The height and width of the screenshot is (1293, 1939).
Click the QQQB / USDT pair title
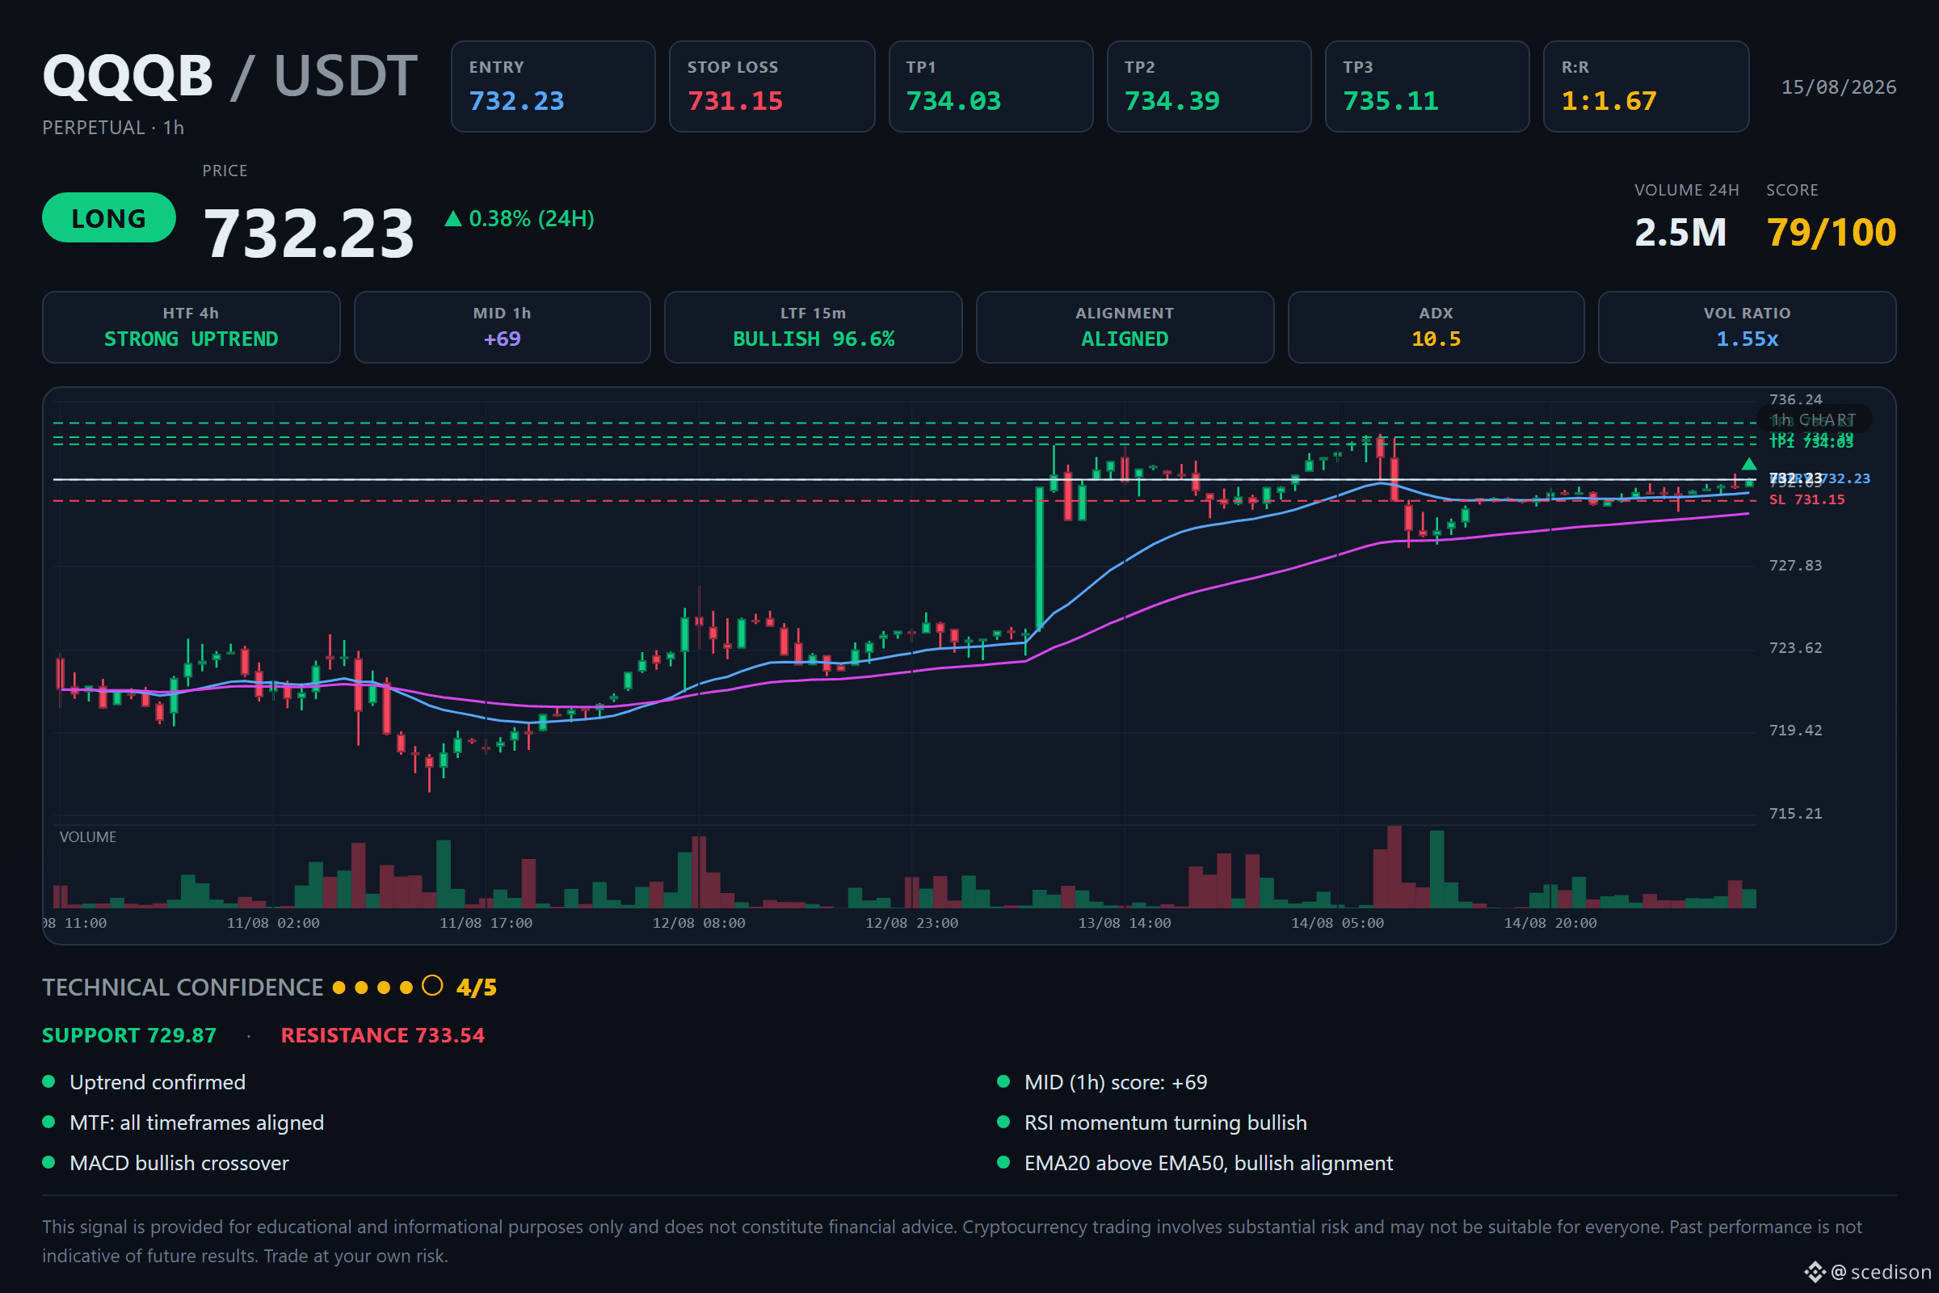230,77
